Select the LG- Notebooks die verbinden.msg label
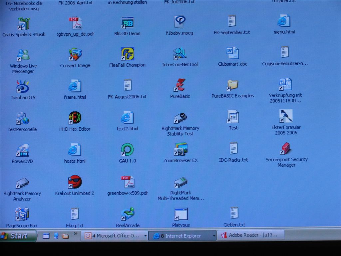Screen dimensions: 341x256 [24, 6]
